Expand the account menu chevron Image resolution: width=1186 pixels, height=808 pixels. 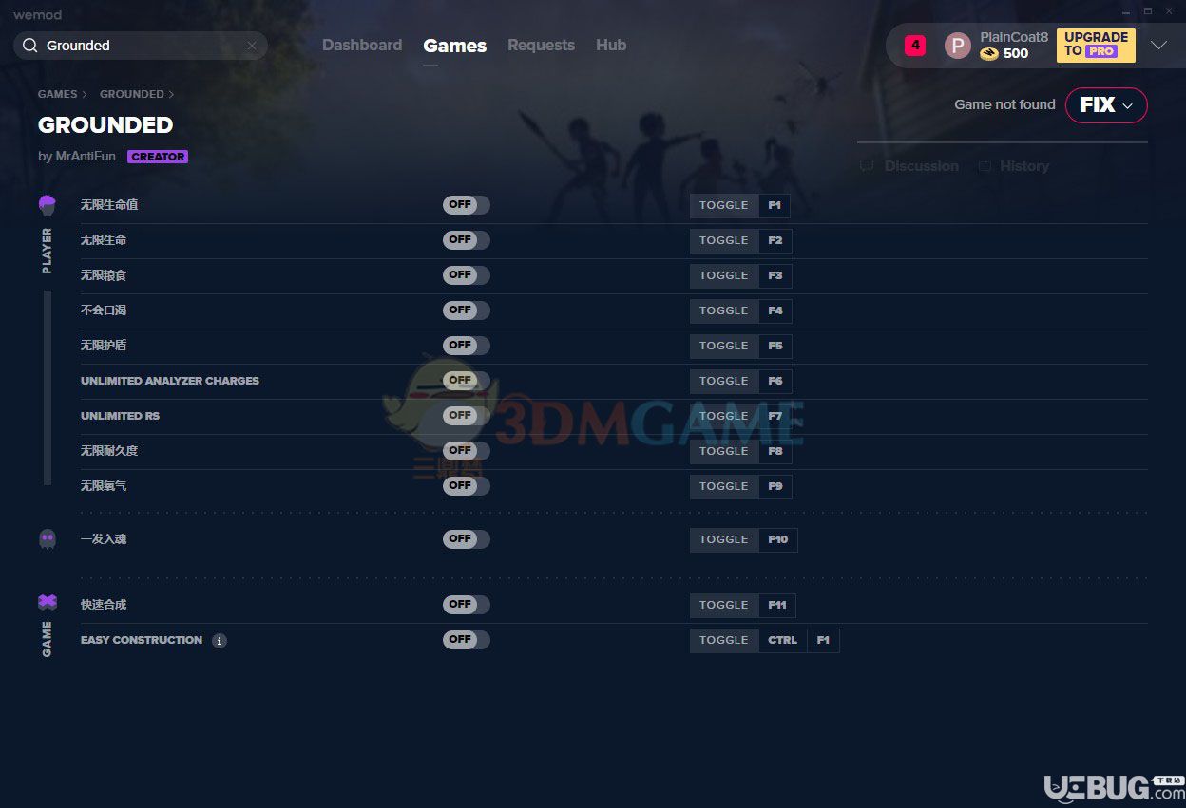1158,46
